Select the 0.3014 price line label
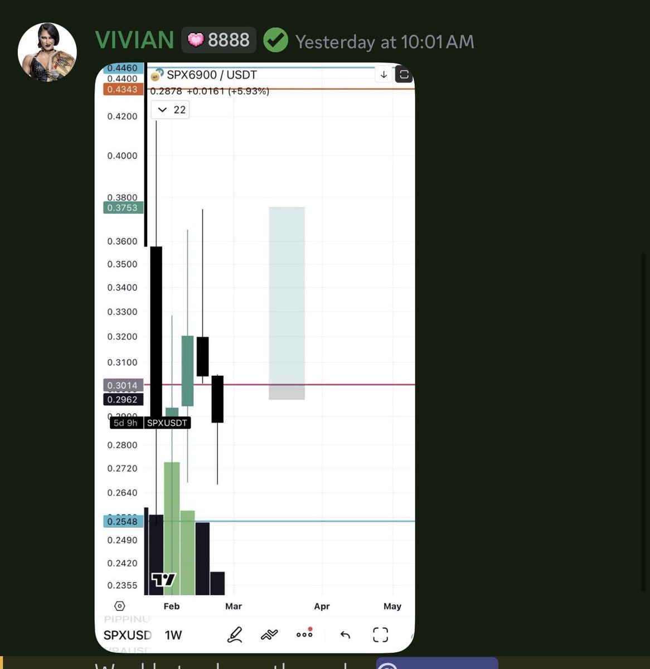 click(123, 385)
